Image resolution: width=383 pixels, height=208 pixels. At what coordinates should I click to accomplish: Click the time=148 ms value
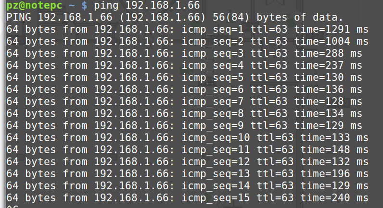tap(334, 150)
